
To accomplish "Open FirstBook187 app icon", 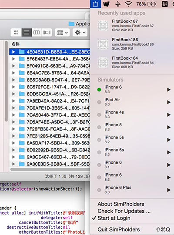I will pos(103,26).
